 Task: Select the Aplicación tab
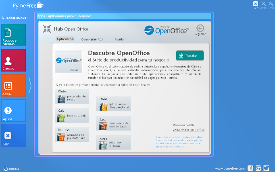click(65, 39)
